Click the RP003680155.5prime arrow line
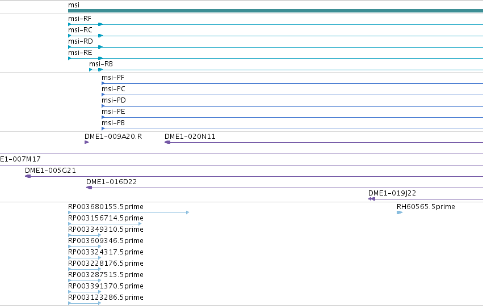 128,212
